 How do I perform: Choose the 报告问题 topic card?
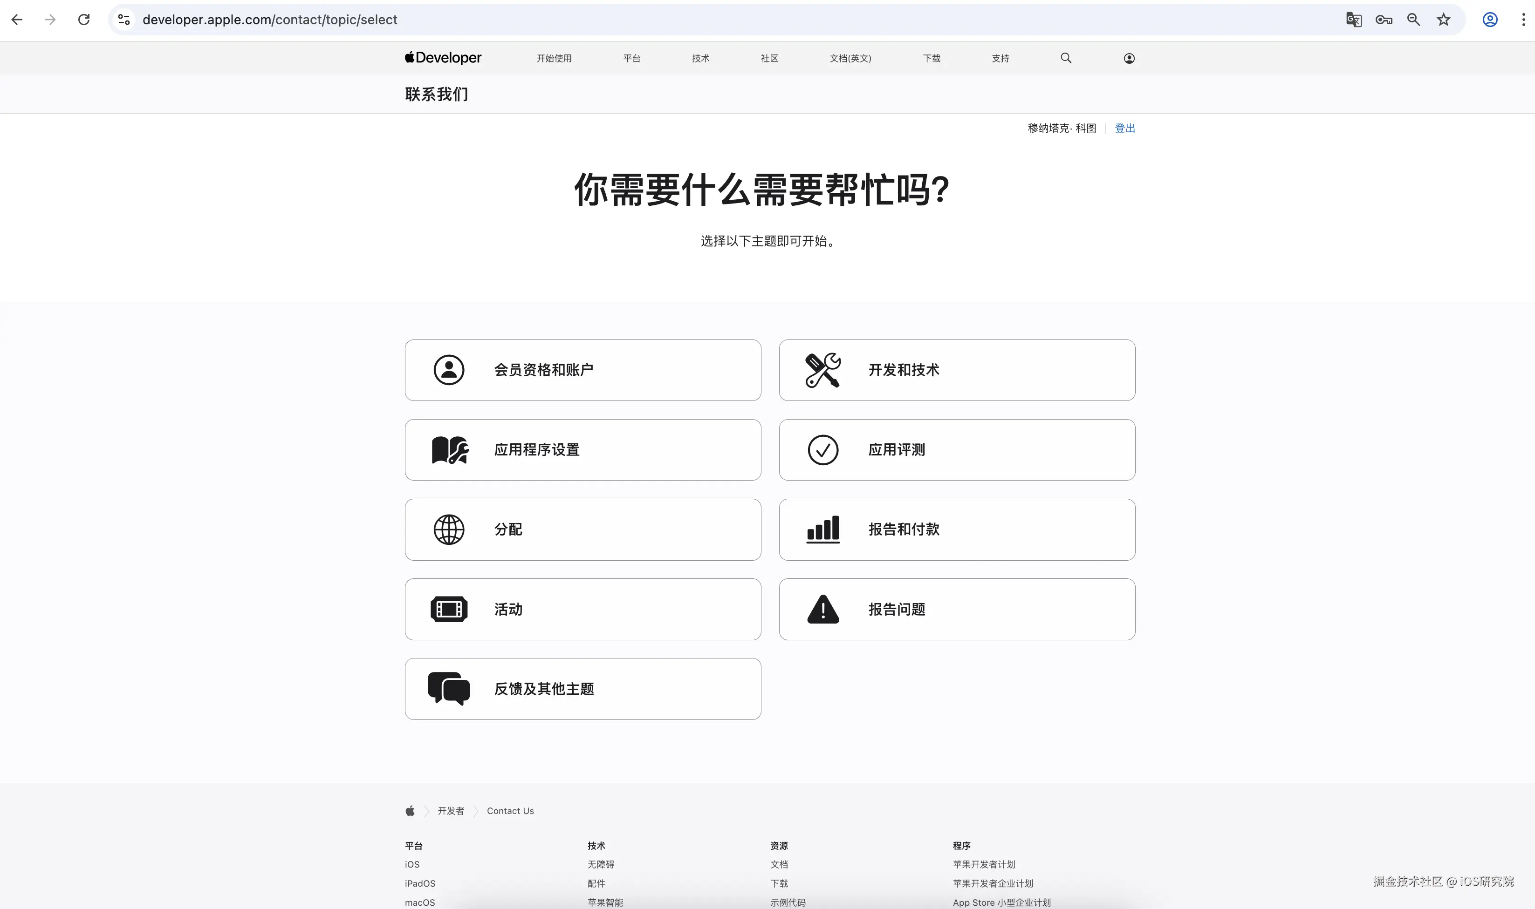pyautogui.click(x=957, y=610)
